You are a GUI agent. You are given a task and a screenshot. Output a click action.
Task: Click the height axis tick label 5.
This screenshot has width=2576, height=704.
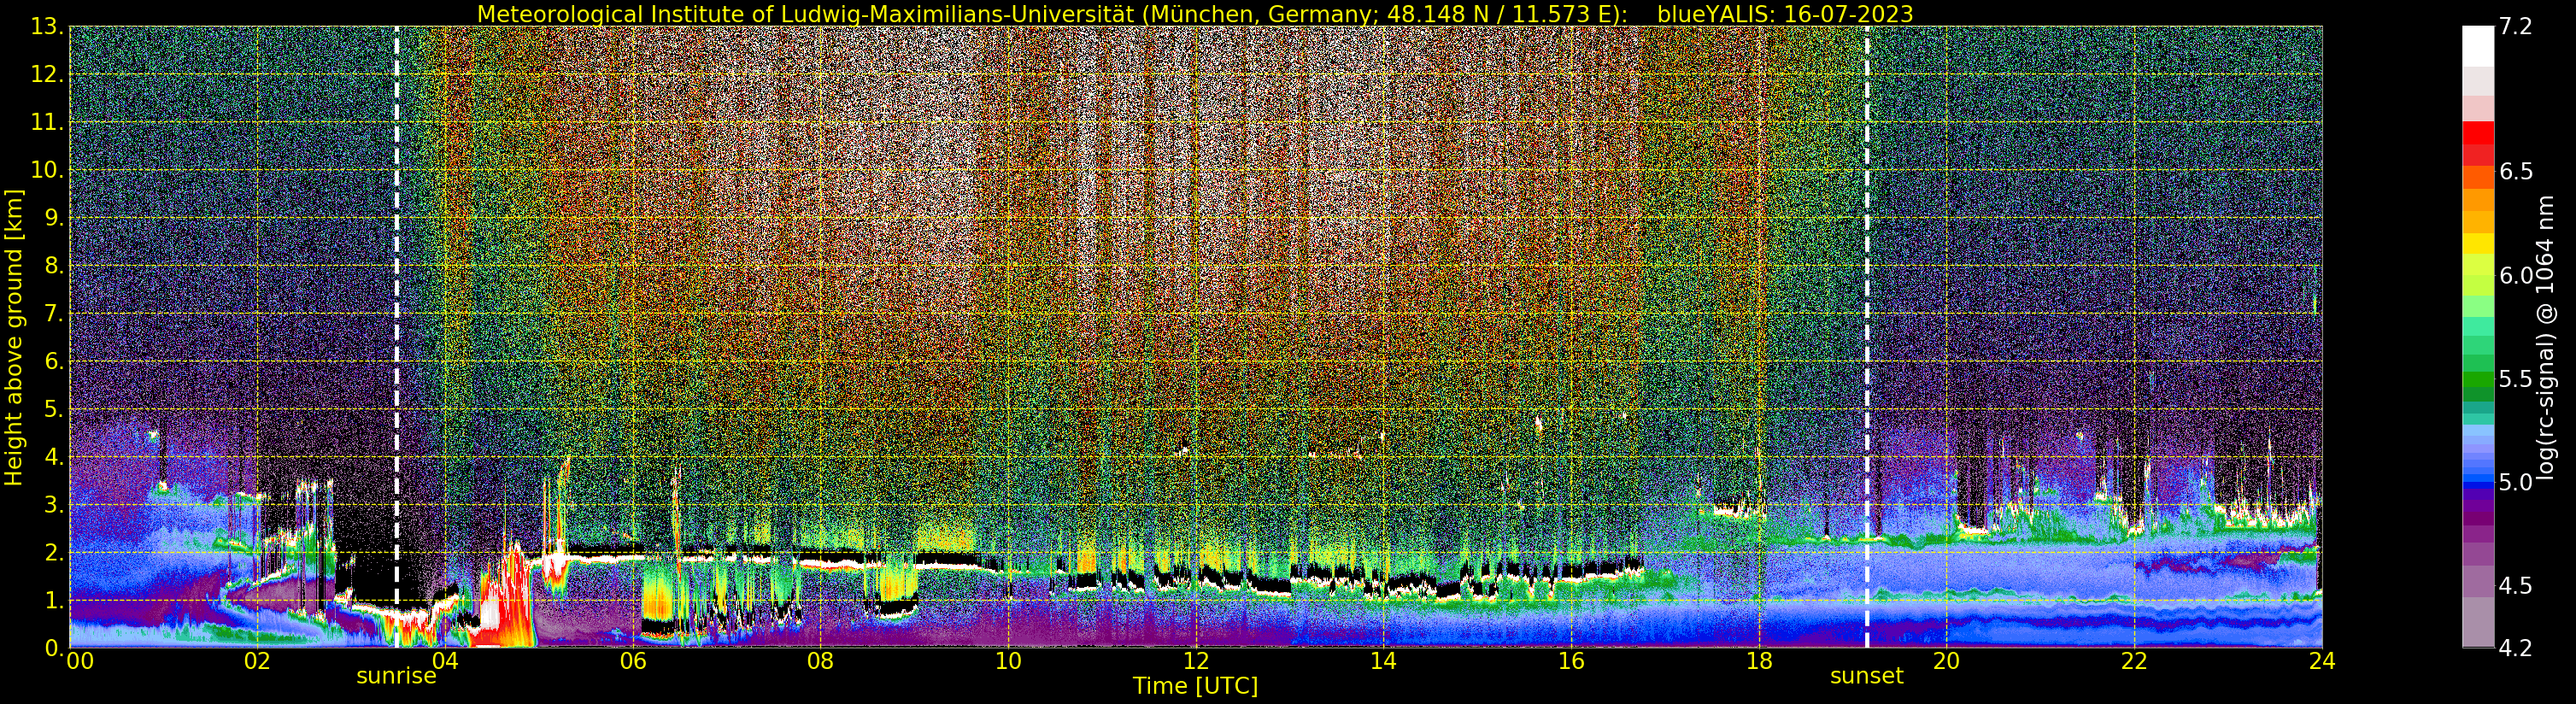pyautogui.click(x=54, y=409)
